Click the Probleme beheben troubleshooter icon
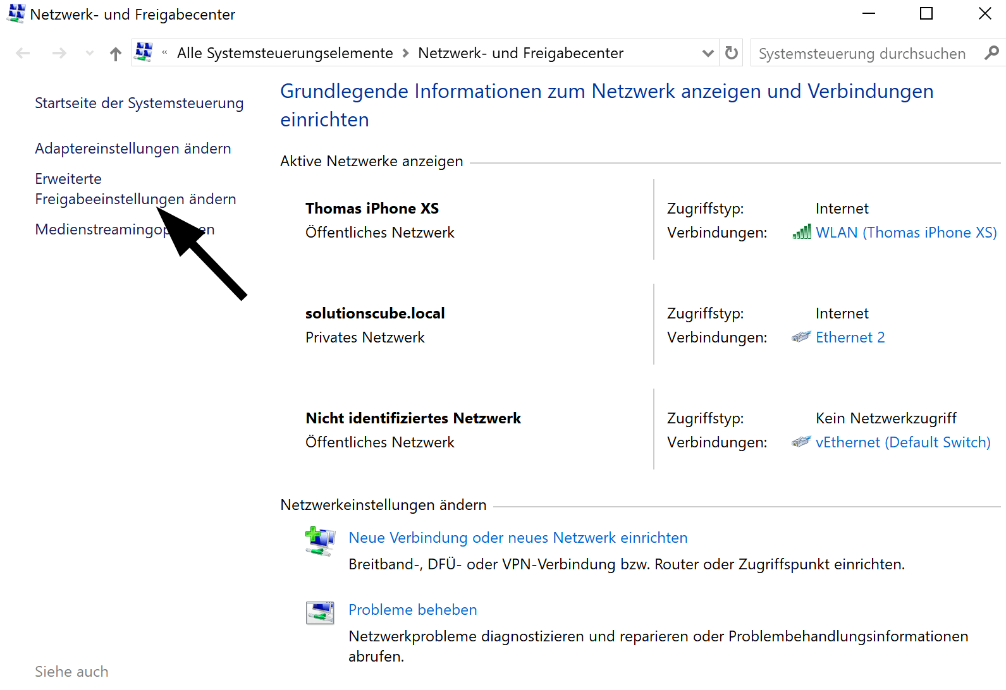1006x690 pixels. pos(320,613)
